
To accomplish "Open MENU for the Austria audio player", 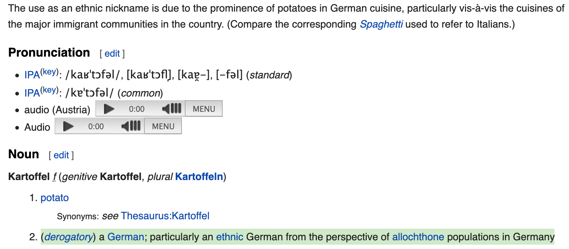I will 204,109.
